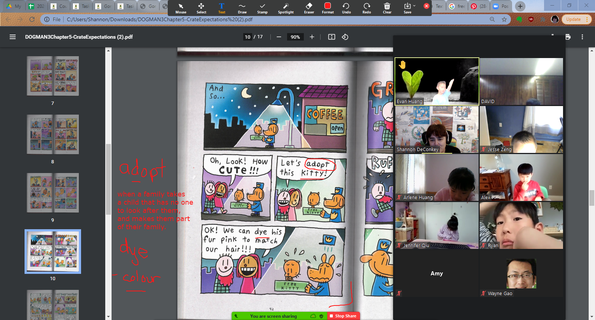Click the green security shield icon
Screen dimensions: 595x320
[321, 316]
